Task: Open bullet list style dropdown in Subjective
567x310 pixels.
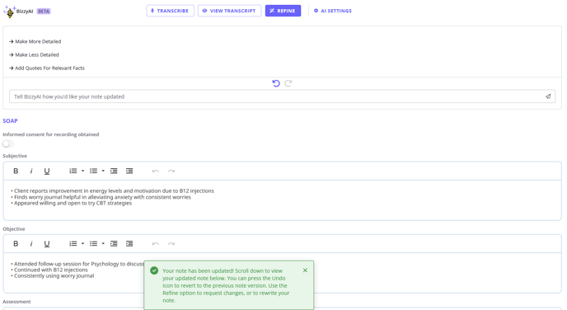Action: point(103,171)
